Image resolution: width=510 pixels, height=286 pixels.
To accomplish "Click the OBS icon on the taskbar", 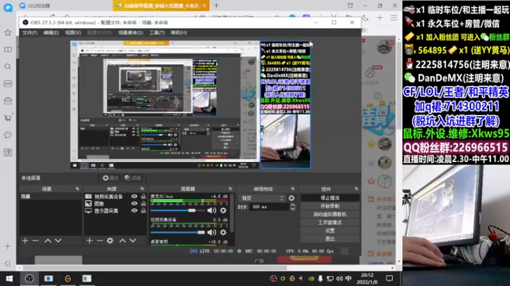I will click(x=29, y=278).
